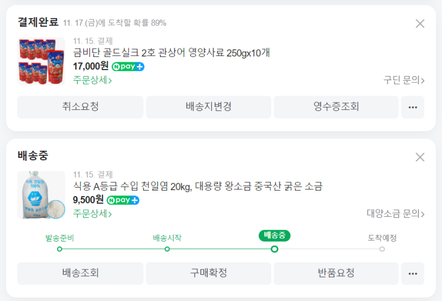Click the Npay badge next to 17,000원
Image resolution: width=442 pixels, height=301 pixels.
[128, 66]
